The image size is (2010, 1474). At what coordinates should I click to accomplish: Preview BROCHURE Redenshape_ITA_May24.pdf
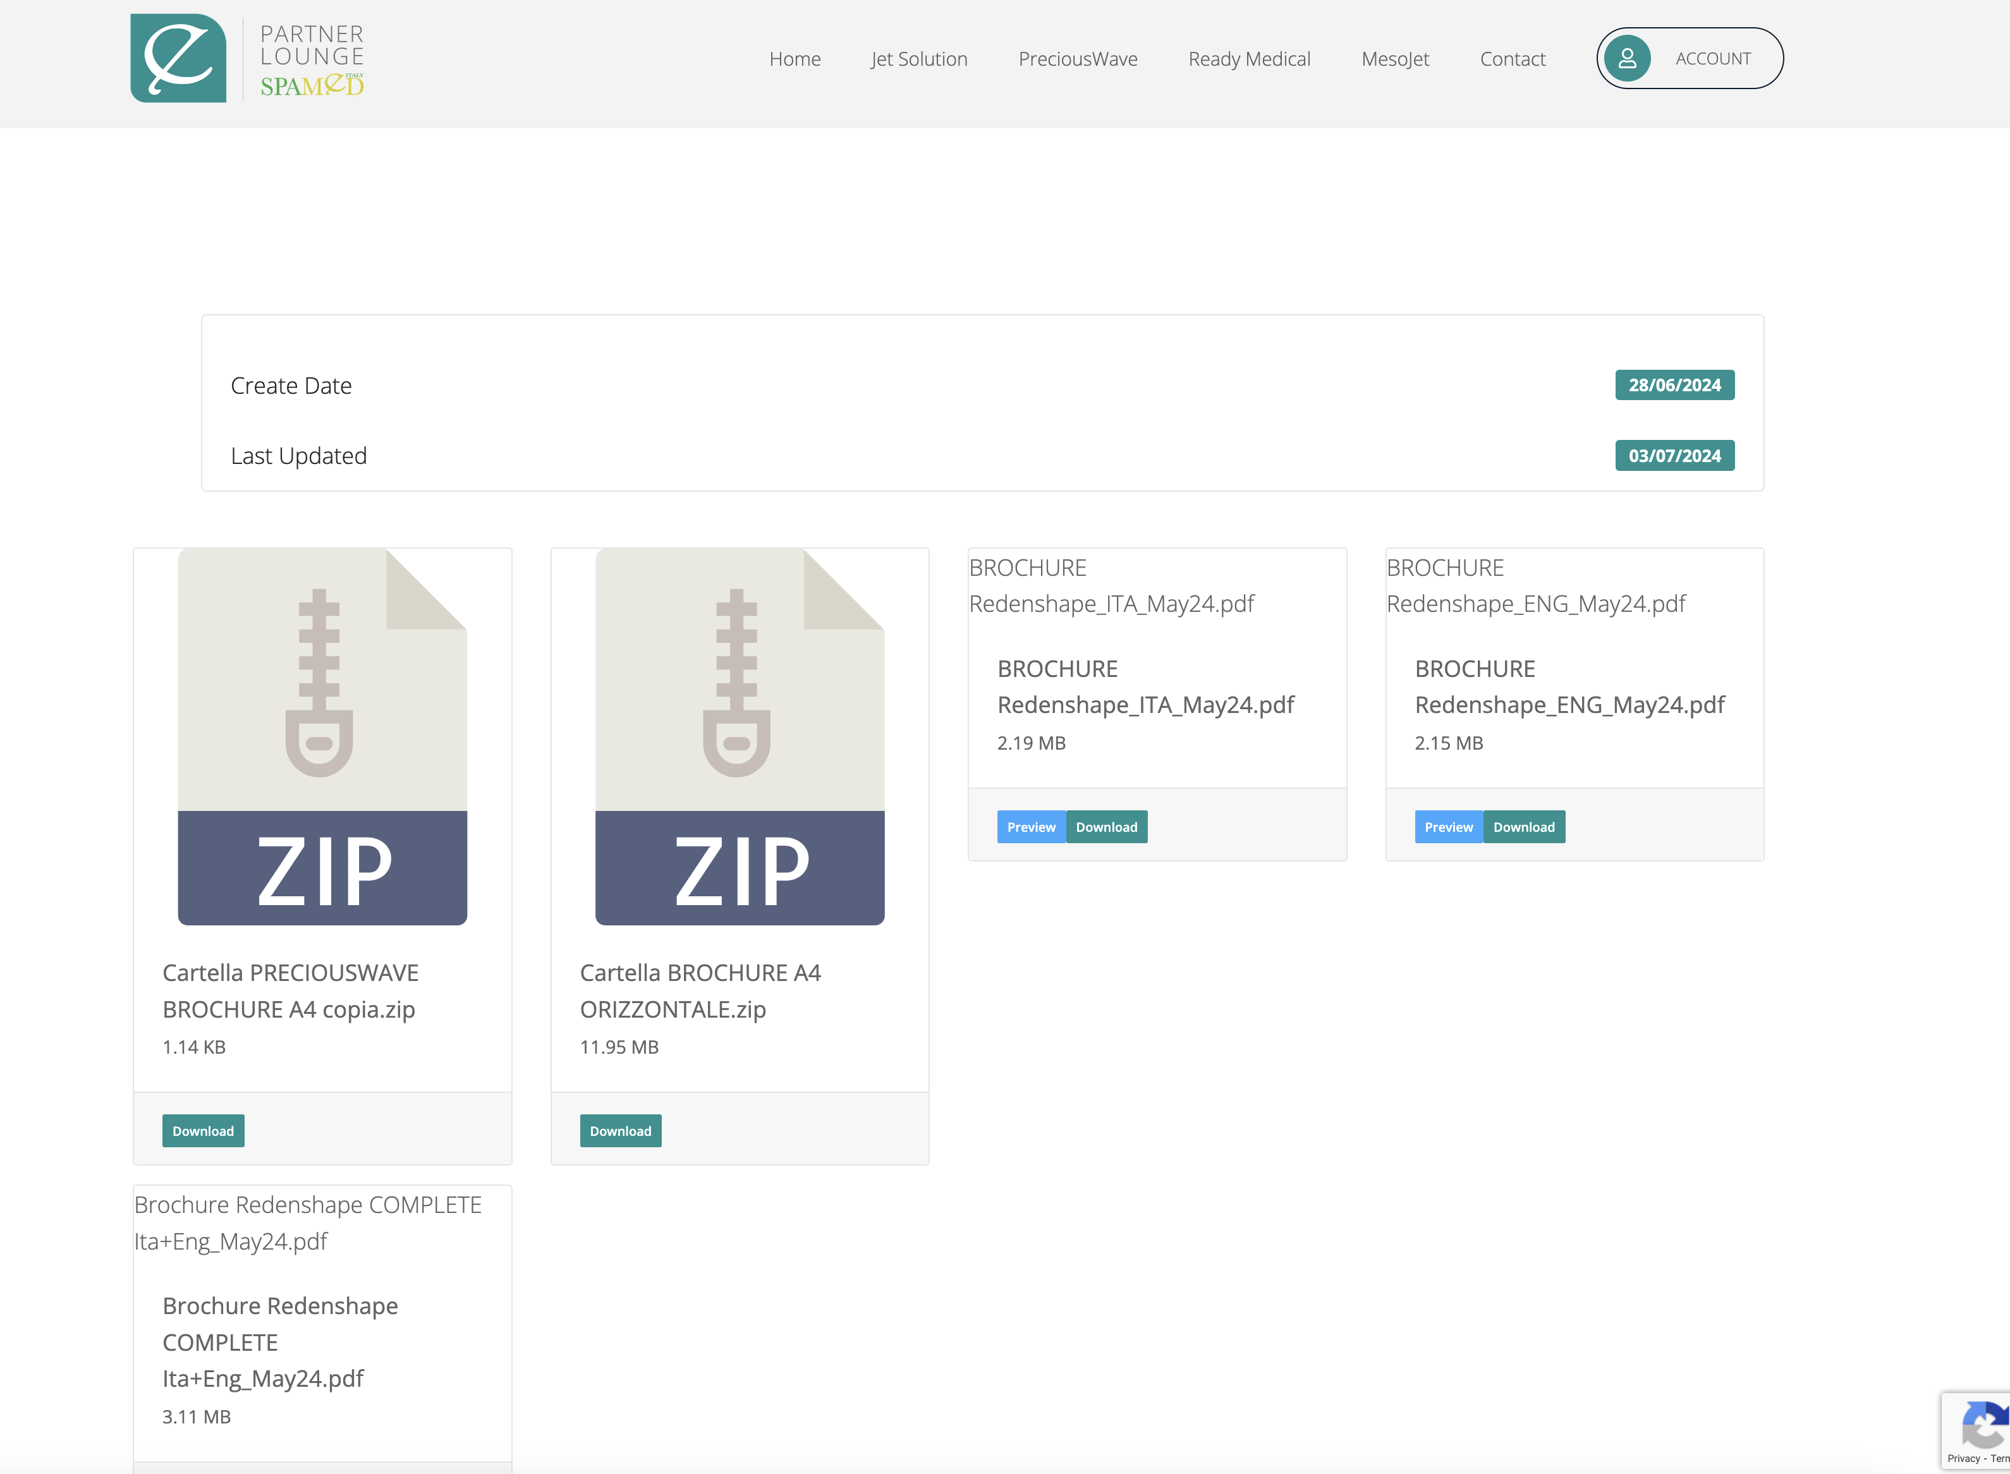pyautogui.click(x=1032, y=827)
